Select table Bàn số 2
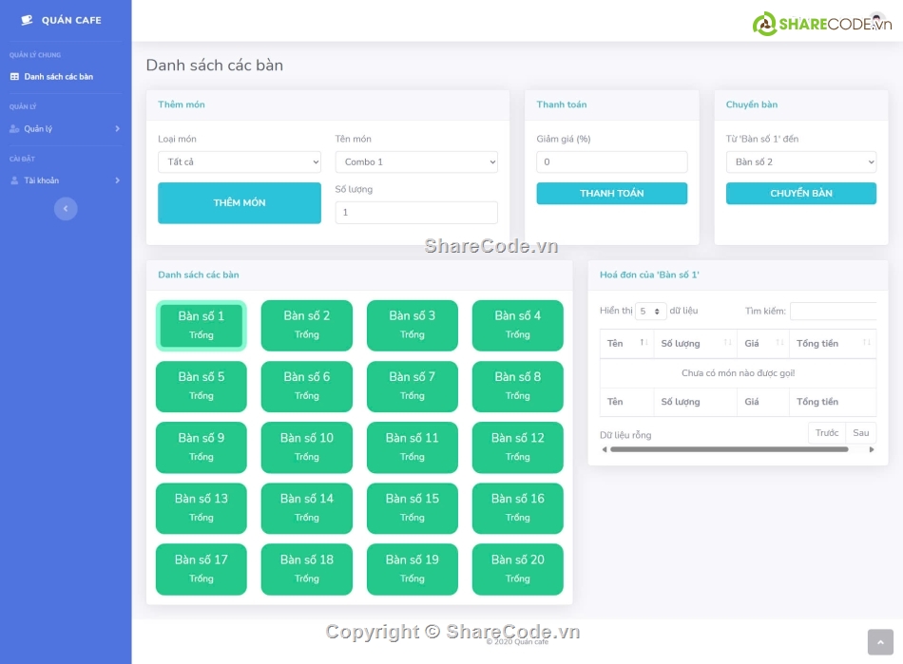 pyautogui.click(x=306, y=325)
